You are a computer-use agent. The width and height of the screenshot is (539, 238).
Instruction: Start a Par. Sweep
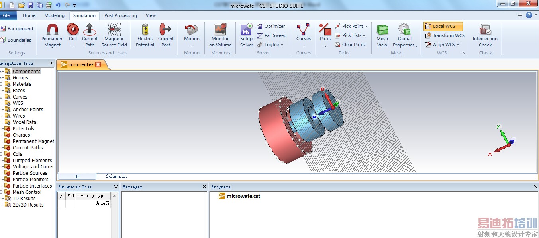272,35
